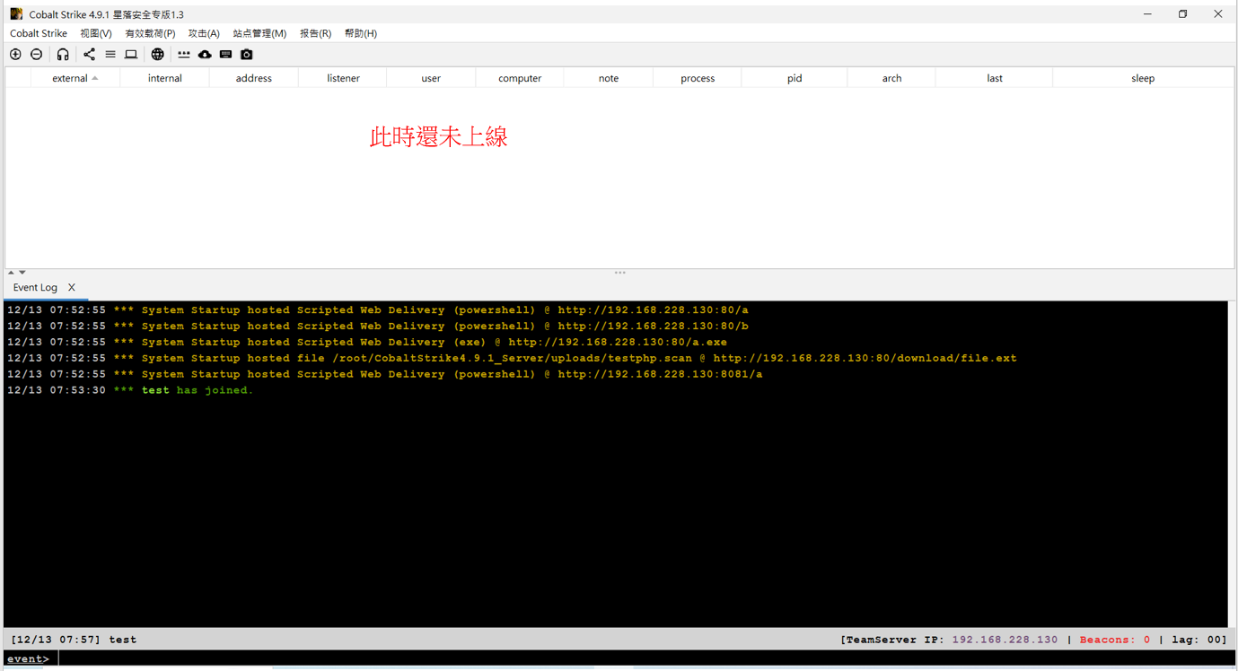
Task: Open the 帮助(H) menu
Action: point(361,33)
